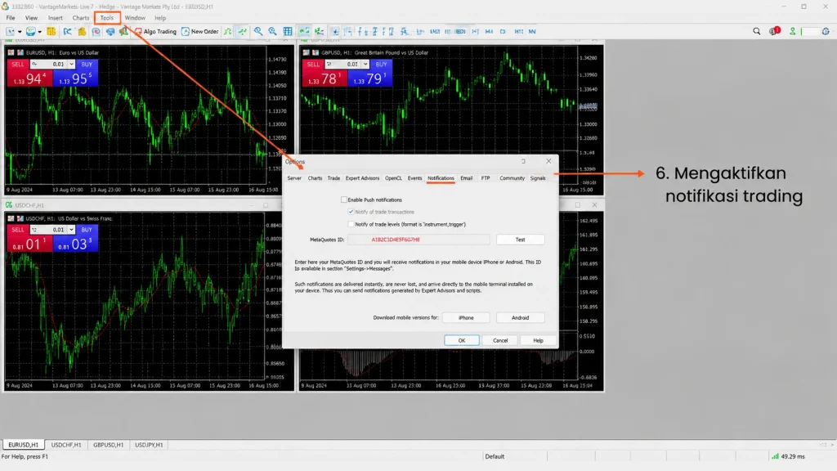Select the highlighted chart type icon
The height and width of the screenshot is (471, 837).
242,32
